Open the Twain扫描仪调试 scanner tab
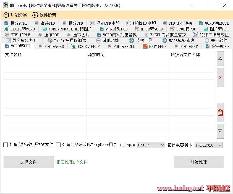 67,41
